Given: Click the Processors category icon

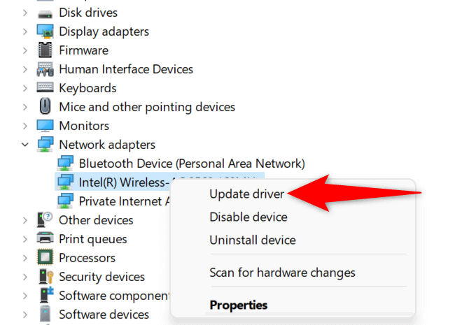Looking at the screenshot, I should click(x=45, y=258).
